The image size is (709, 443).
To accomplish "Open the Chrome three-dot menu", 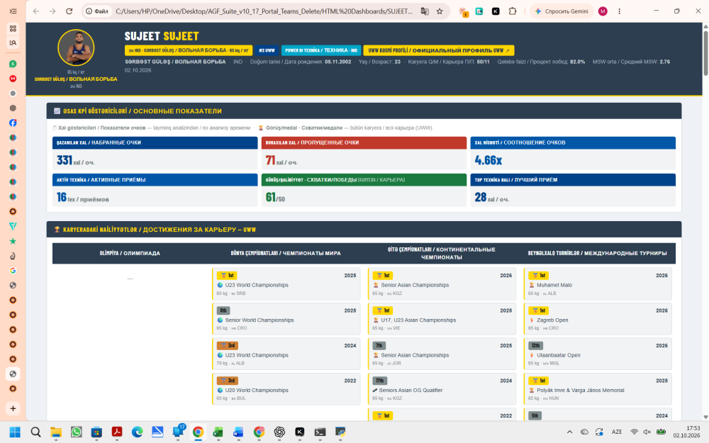I will tap(620, 11).
